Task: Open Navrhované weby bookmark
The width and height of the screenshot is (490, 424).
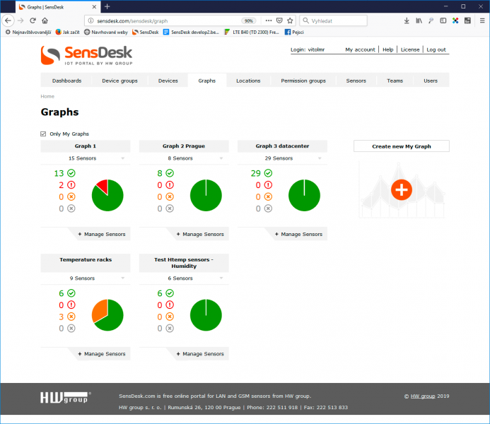Action: [106, 33]
